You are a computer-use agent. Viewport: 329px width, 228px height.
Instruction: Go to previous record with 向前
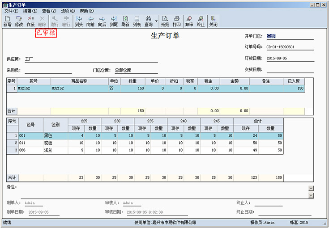tap(90, 21)
